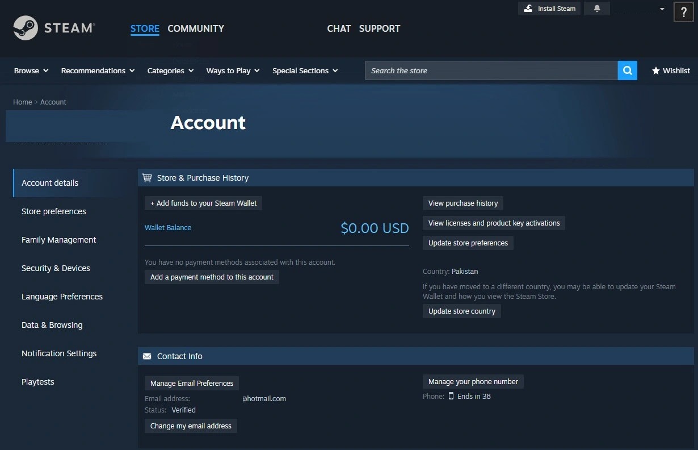This screenshot has height=450, width=698.
Task: Click View licenses and product key activations
Action: [494, 223]
